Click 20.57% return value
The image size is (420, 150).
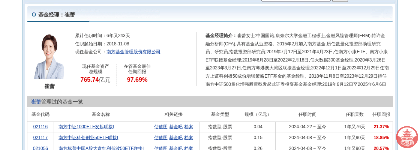tap(381, 148)
